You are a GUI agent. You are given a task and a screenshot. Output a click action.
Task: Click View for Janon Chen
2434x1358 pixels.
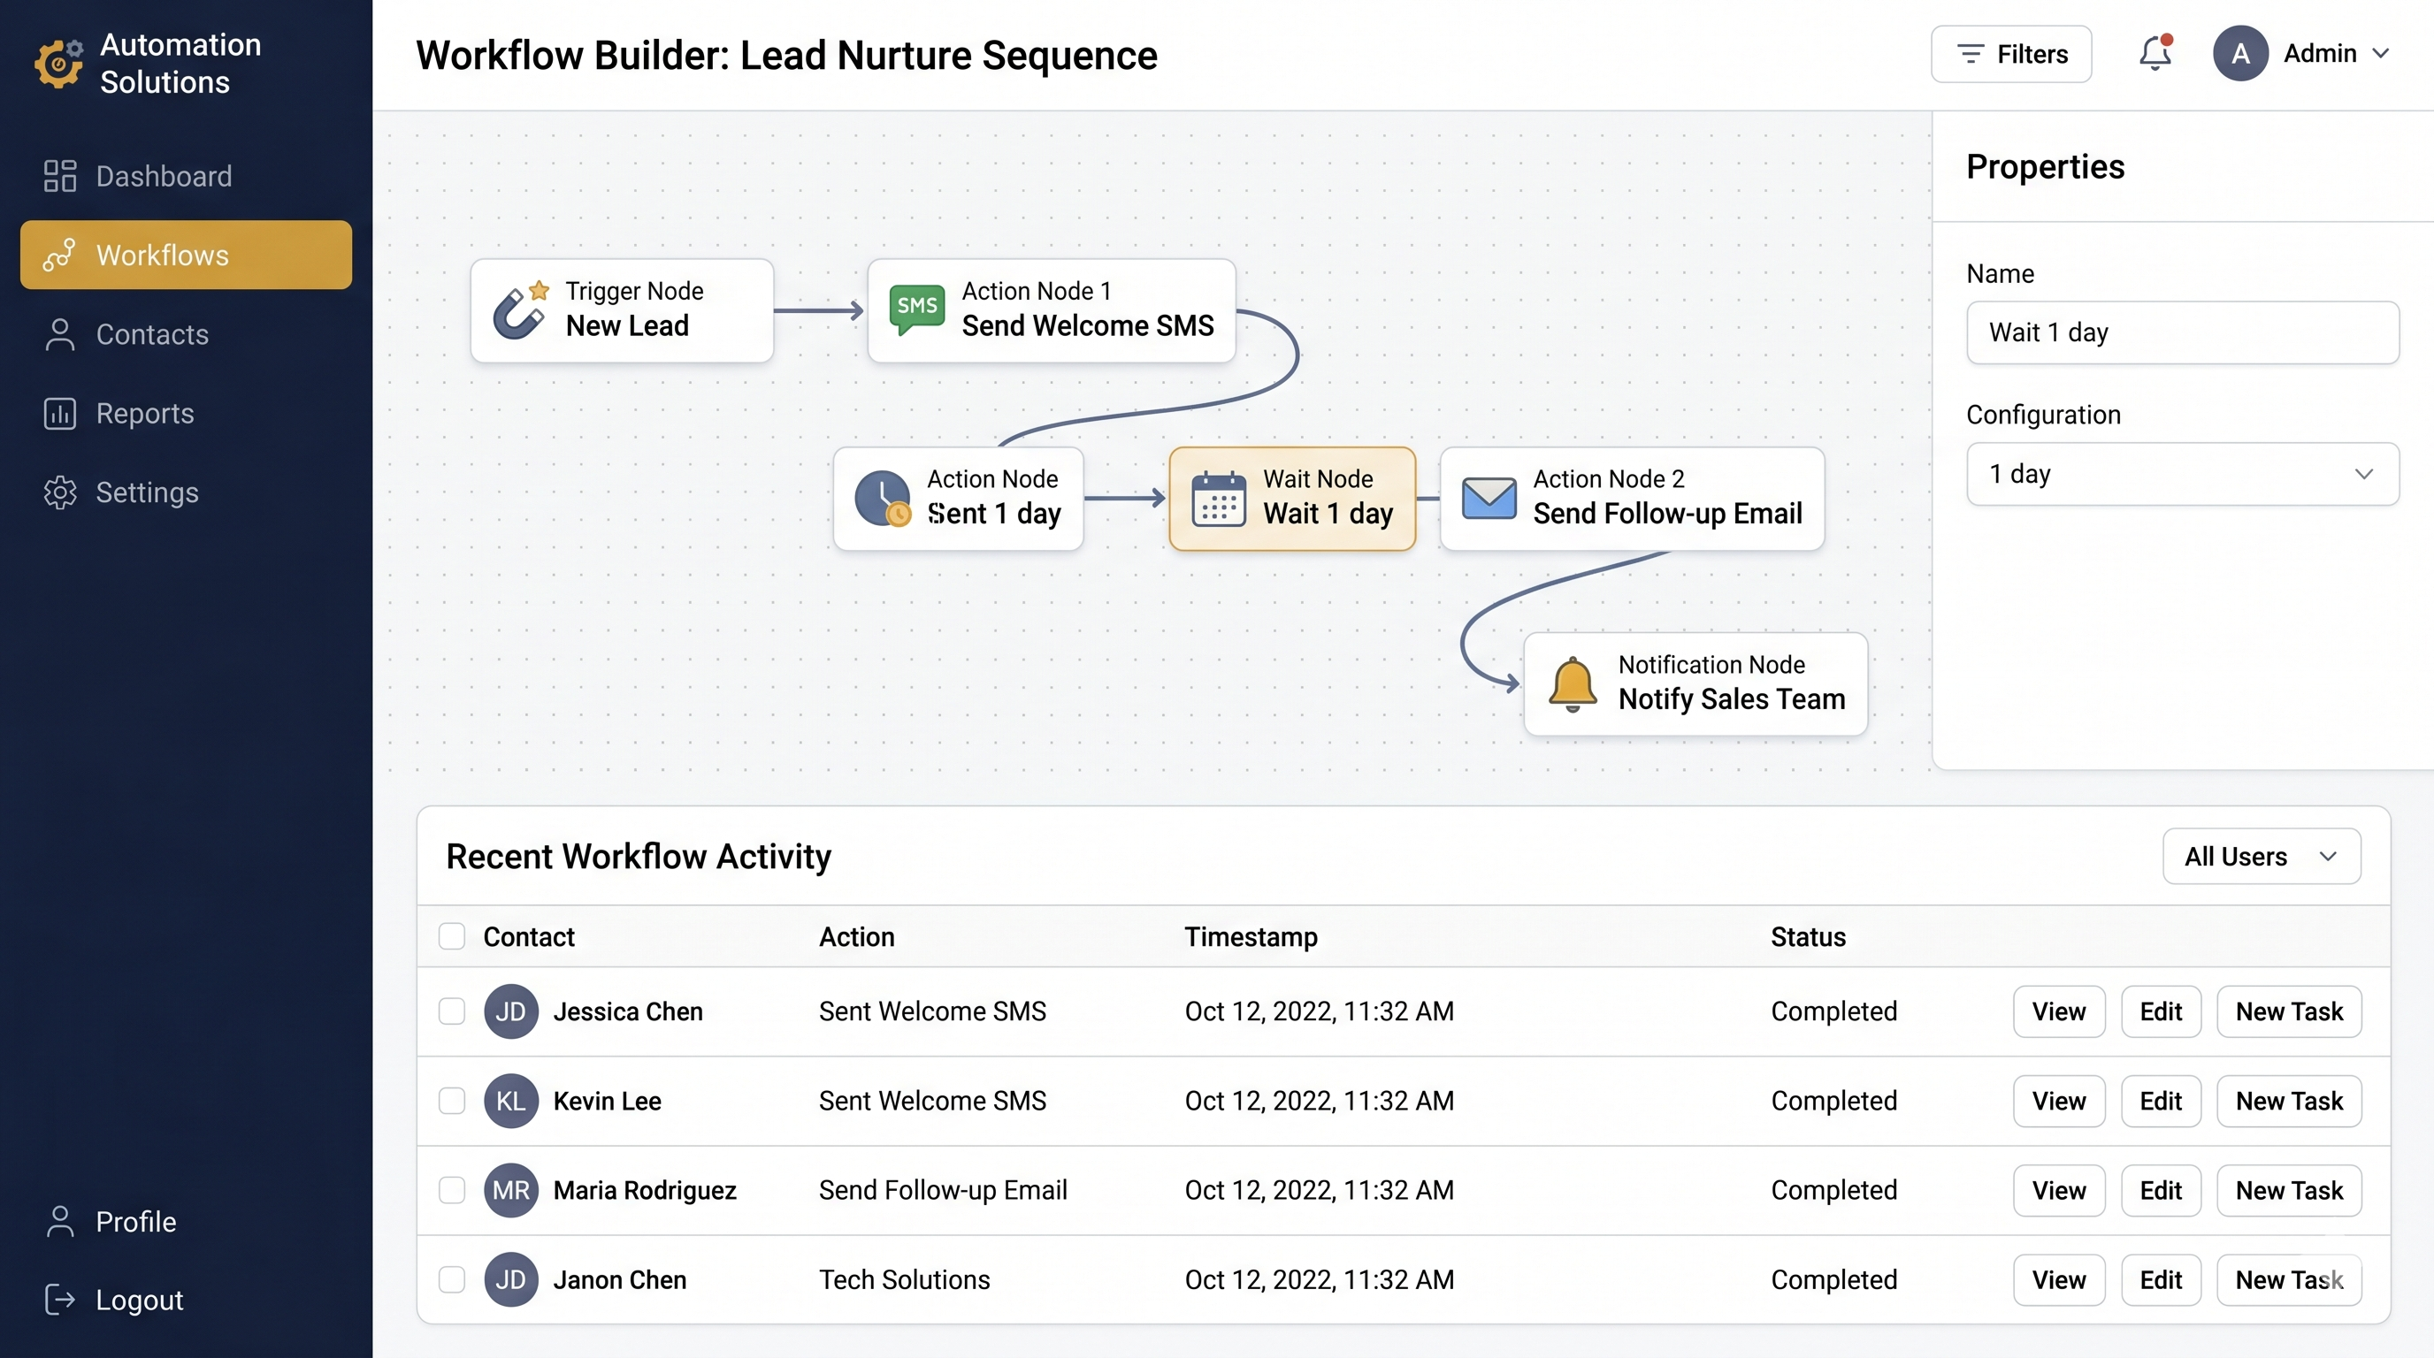(x=2059, y=1279)
